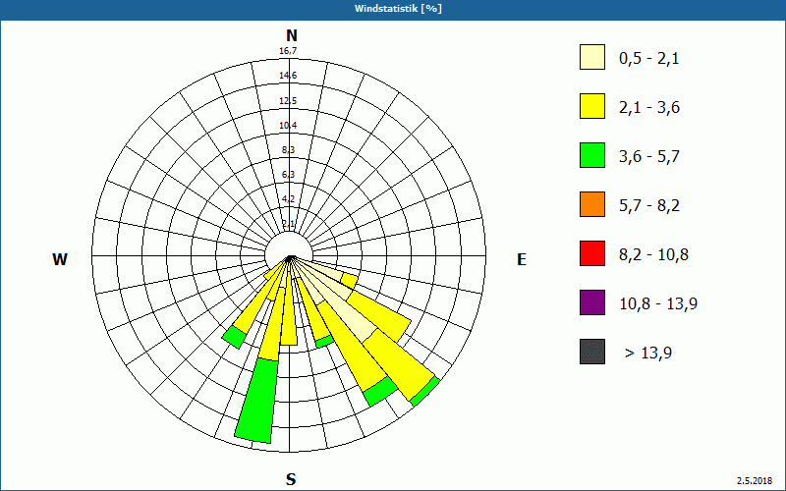The width and height of the screenshot is (786, 491).
Task: Click the pale yellow 0,5 - 2,1 legend swatch
Action: tap(592, 57)
